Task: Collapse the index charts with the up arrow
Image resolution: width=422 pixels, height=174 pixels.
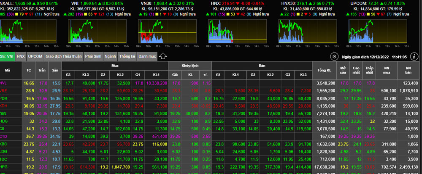Action: 164,56
